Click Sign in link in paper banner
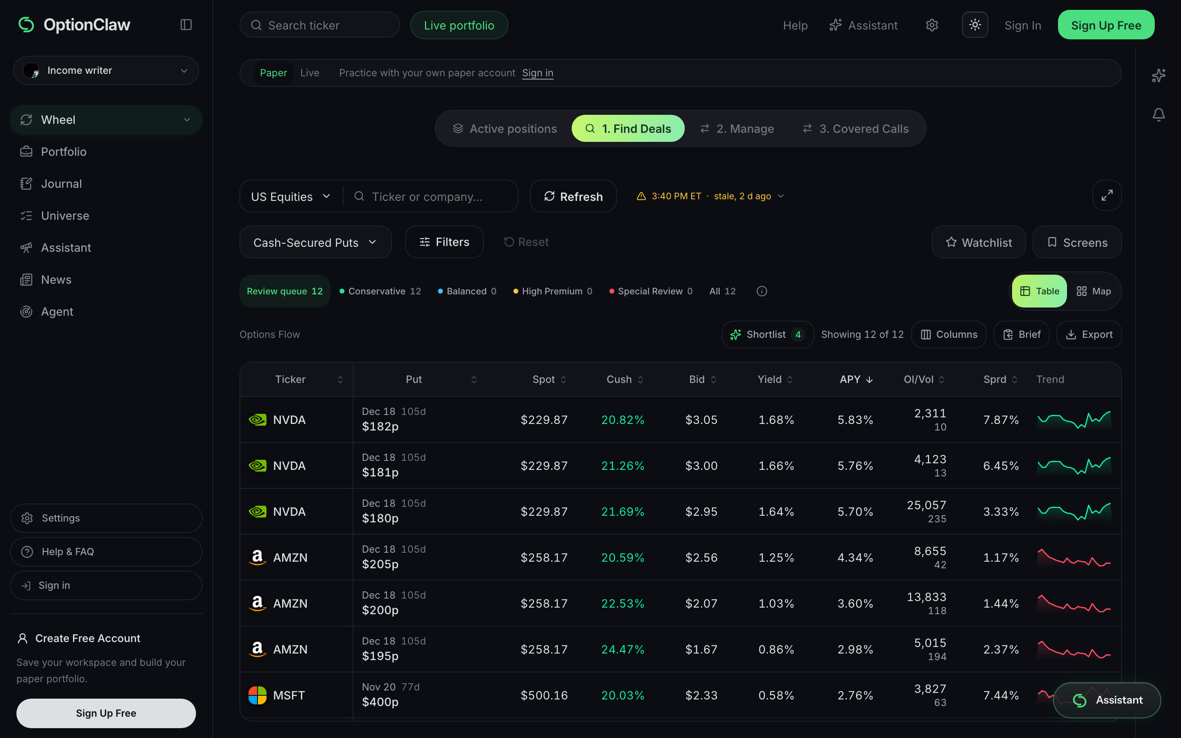Screen dimensions: 1181x738 coord(537,73)
